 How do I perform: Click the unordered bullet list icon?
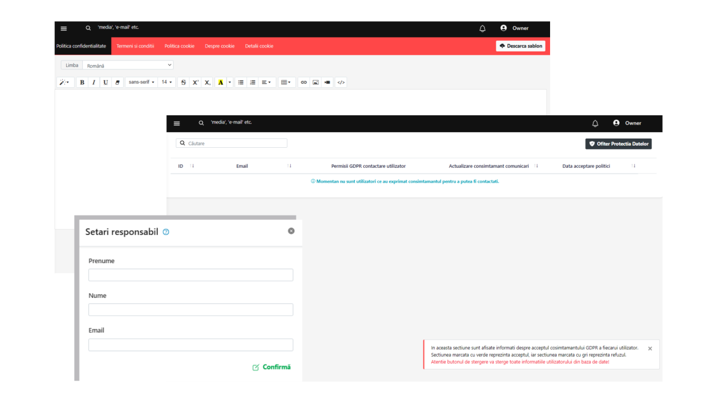pyautogui.click(x=241, y=82)
